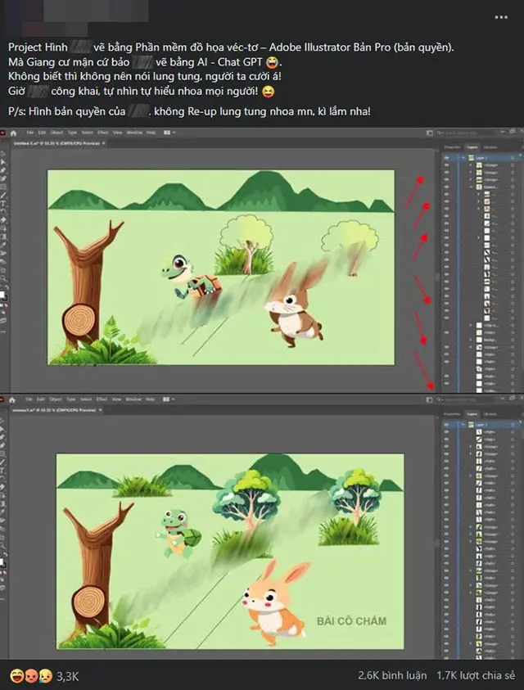The width and height of the screenshot is (524, 690).
Task: Open the 2,6K bình luận comments link
Action: tap(392, 675)
